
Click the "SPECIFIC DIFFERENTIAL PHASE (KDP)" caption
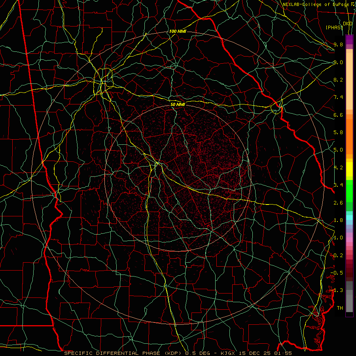123,353
